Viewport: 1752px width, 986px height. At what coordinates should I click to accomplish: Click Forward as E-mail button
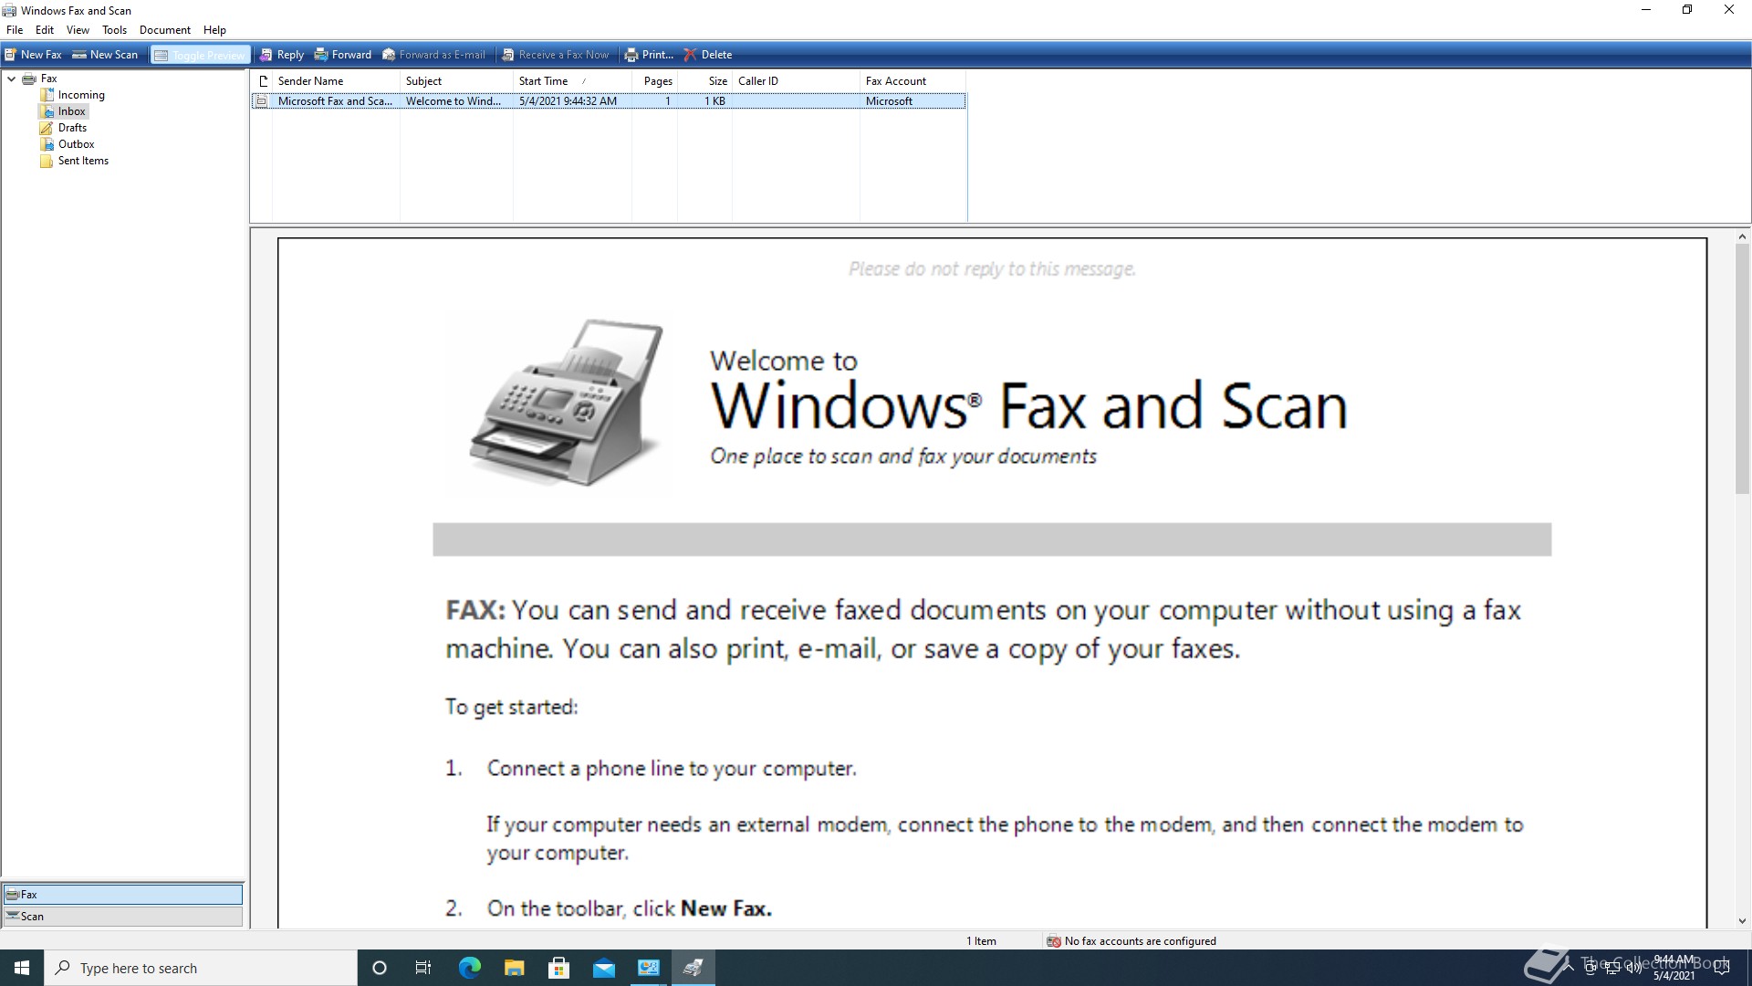pos(433,55)
